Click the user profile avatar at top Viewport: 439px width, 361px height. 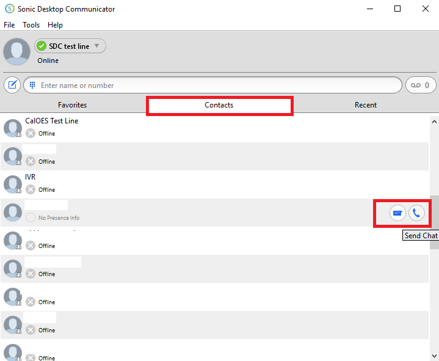click(x=16, y=51)
